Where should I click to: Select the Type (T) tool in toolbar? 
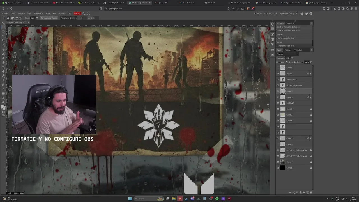[3, 80]
